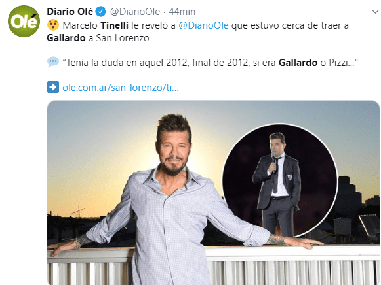Click the circular inset photo with microphone
Viewport: 381px width, 285px height.
pos(280,181)
